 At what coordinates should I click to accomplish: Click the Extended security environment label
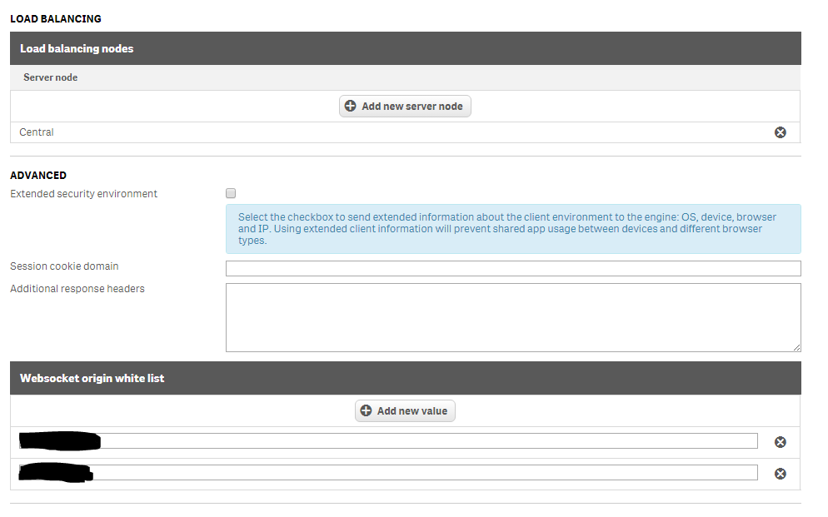point(83,194)
